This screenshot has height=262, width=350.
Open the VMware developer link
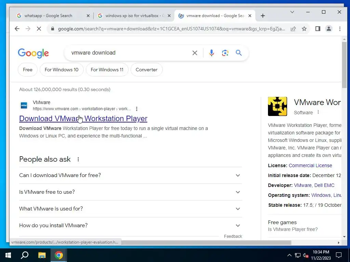tap(303, 185)
